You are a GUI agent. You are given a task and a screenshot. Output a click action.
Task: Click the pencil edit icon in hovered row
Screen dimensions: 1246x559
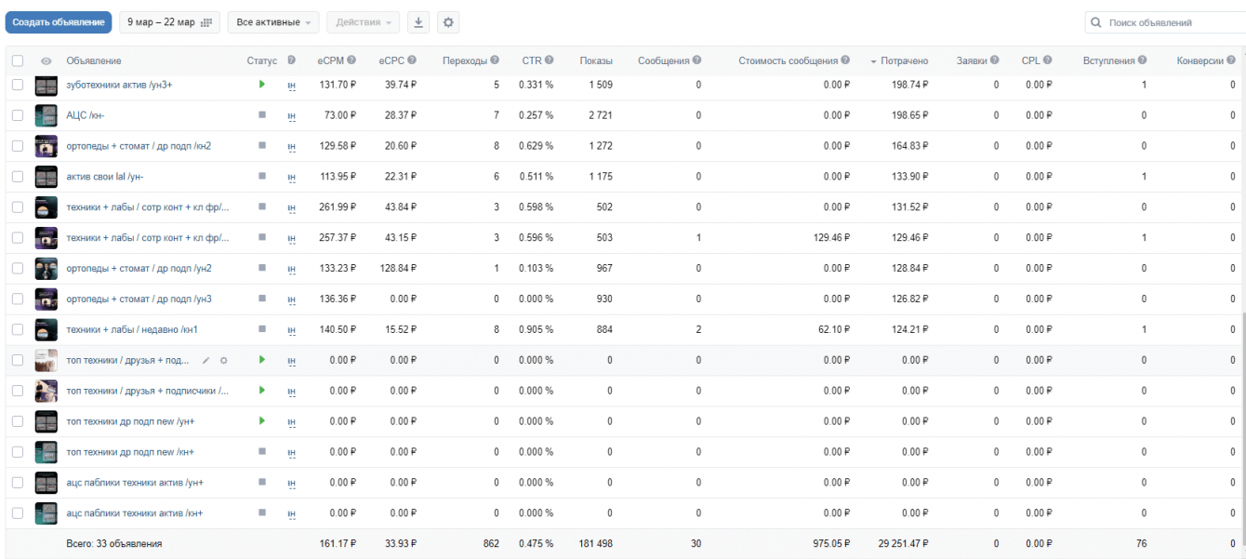coord(205,360)
